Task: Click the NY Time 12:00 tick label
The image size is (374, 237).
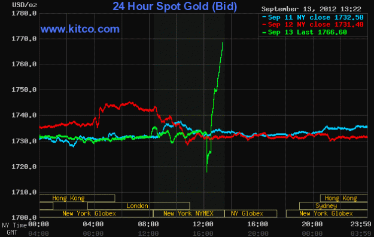Action: point(203,224)
